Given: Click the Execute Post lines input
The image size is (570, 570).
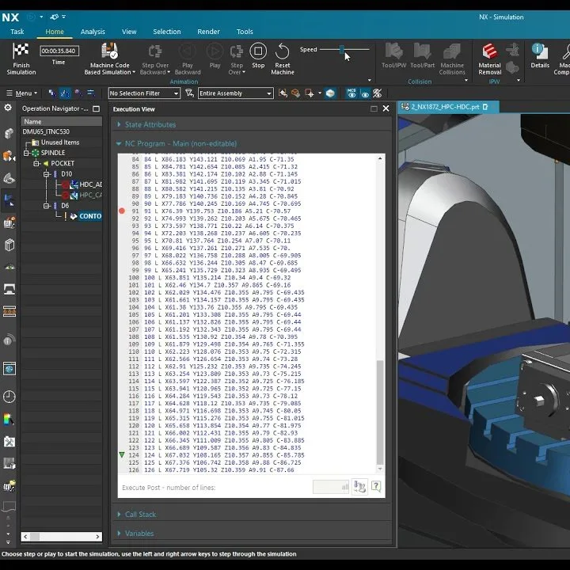Looking at the screenshot, I should (x=330, y=487).
